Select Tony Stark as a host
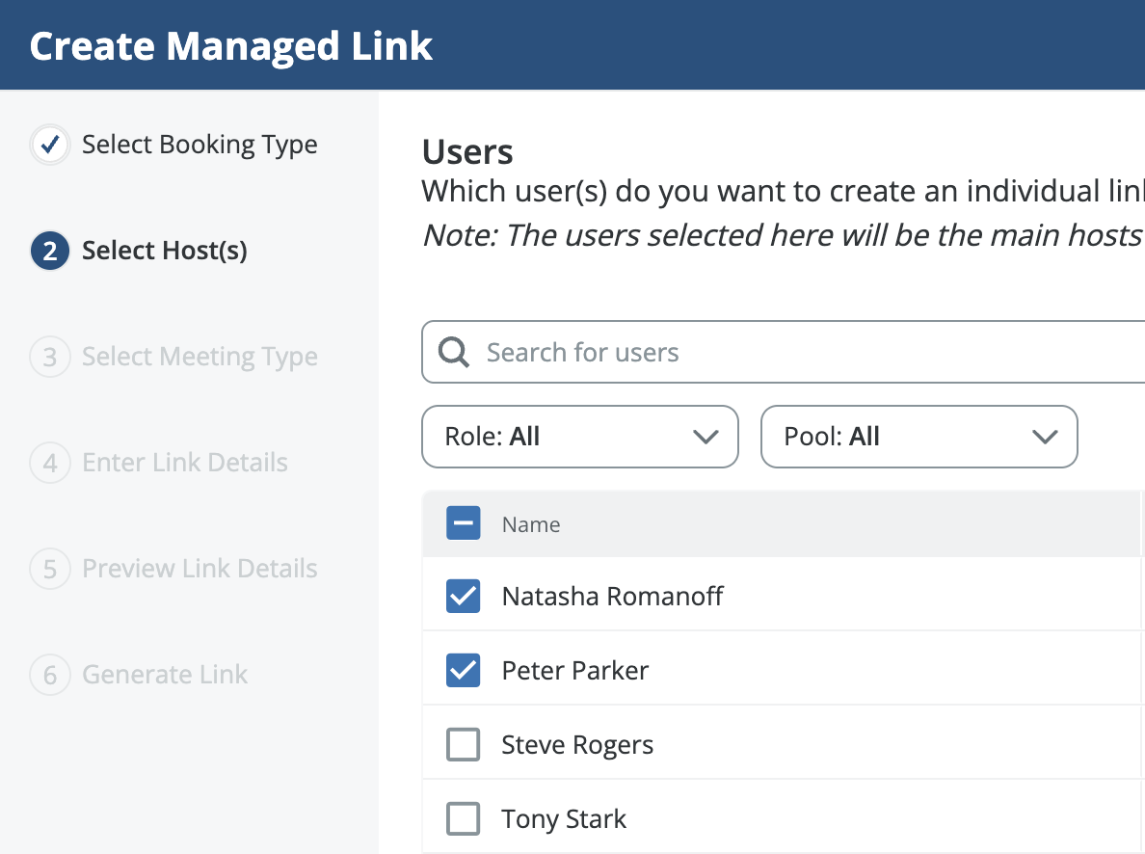1145x854 pixels. tap(464, 819)
